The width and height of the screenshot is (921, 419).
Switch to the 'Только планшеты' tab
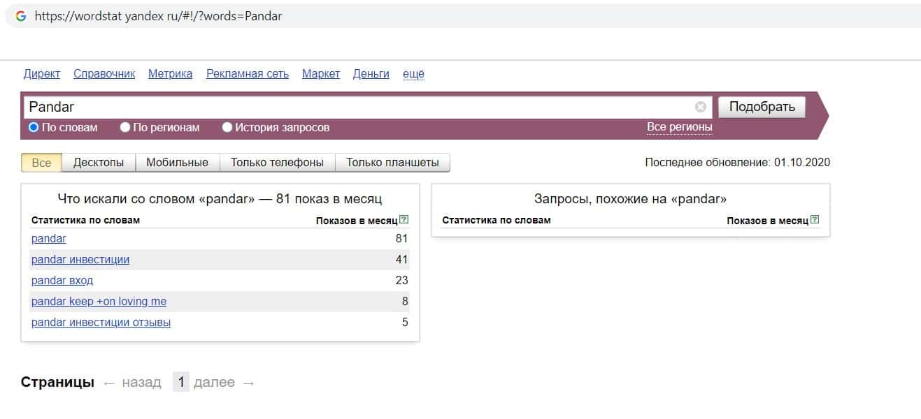[x=392, y=162]
